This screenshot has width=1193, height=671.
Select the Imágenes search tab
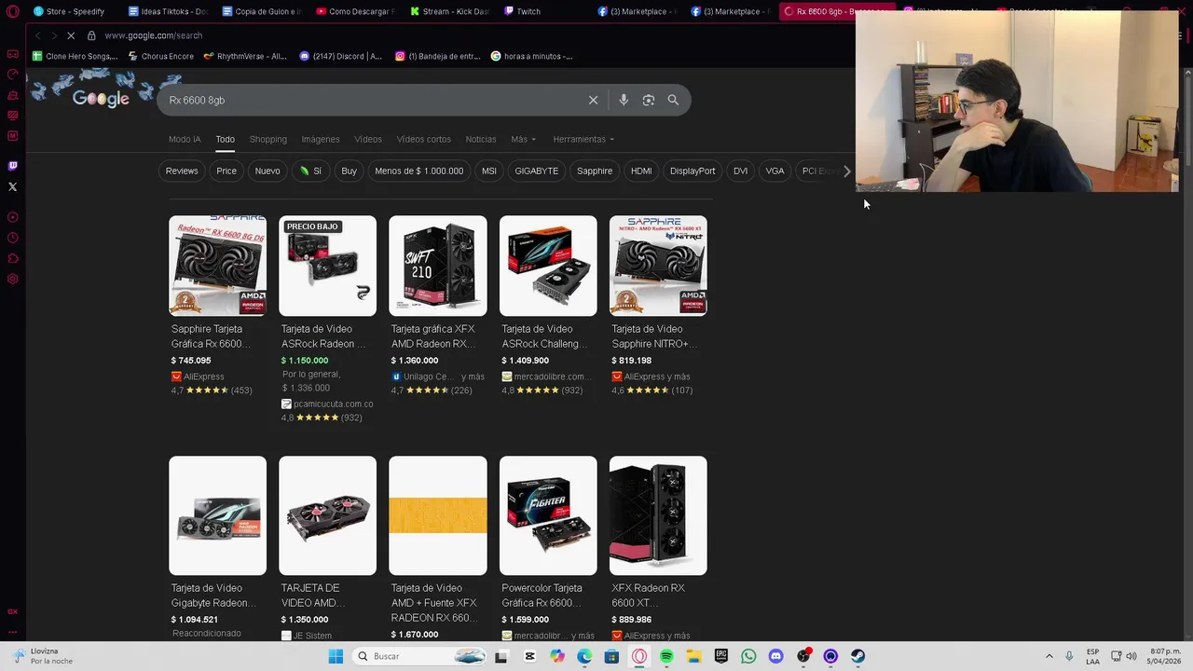pyautogui.click(x=321, y=139)
